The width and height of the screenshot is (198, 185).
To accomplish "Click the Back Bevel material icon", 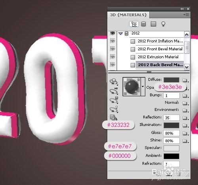I will coord(133,65).
